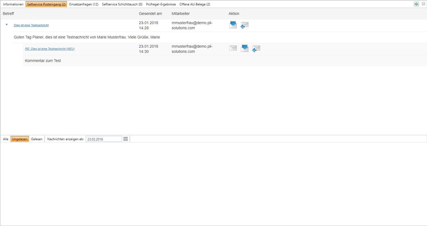Reply to the RE: Testnachricht message
This screenshot has width=427, height=226.
click(256, 49)
